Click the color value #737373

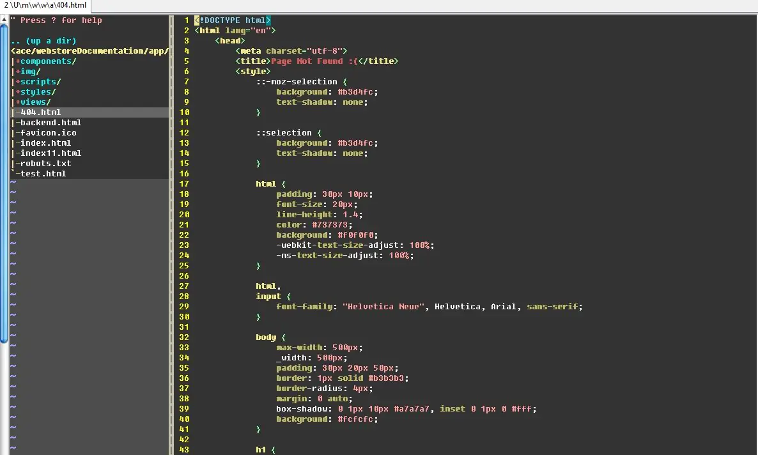tap(330, 225)
